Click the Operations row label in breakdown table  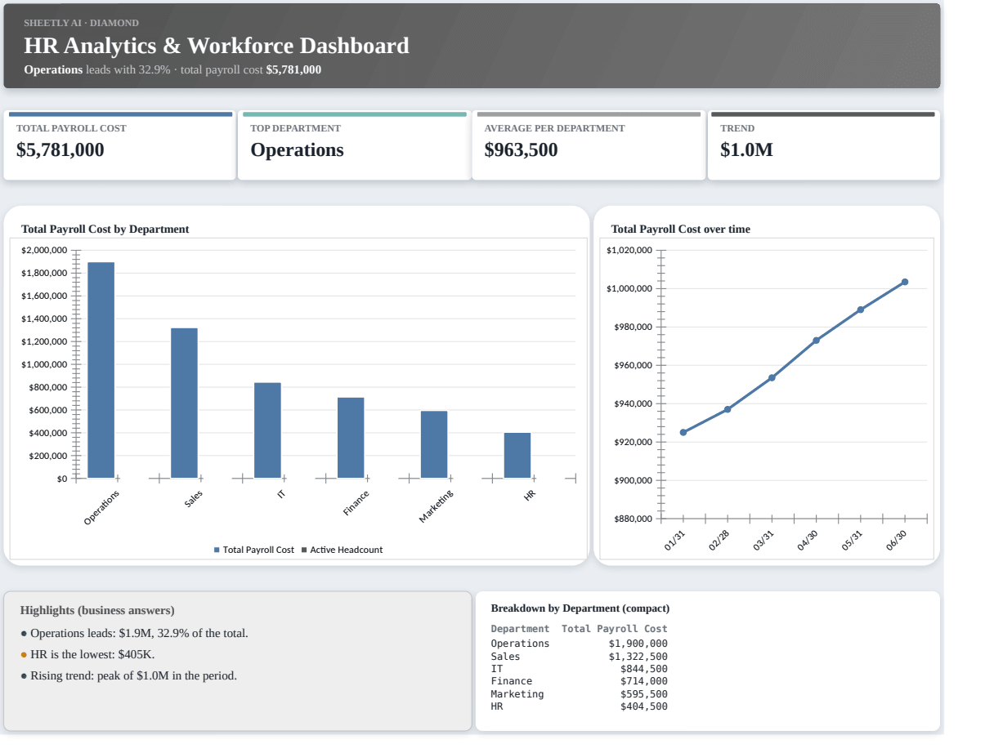520,644
